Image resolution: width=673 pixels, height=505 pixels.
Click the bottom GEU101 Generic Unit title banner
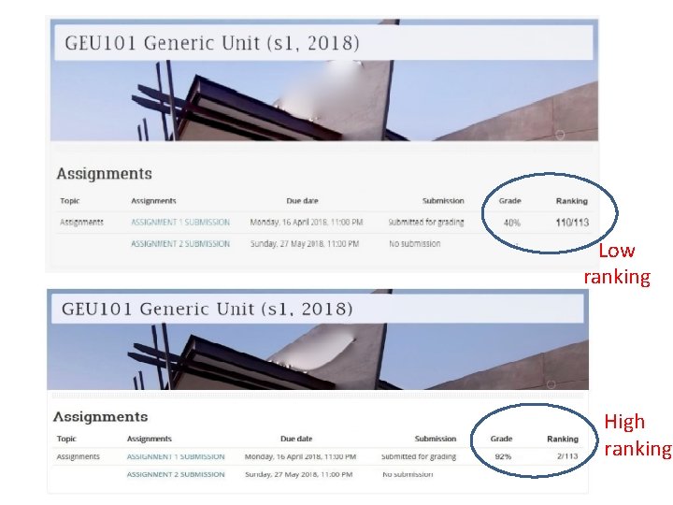point(318,309)
